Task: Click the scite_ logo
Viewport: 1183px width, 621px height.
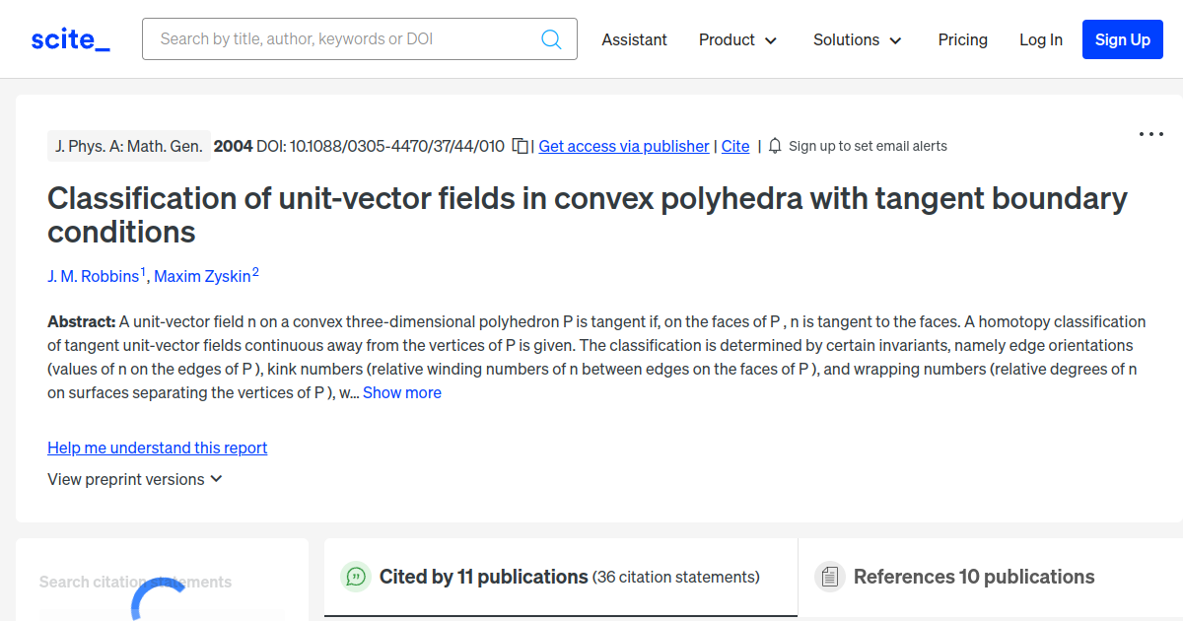Action: tap(70, 39)
